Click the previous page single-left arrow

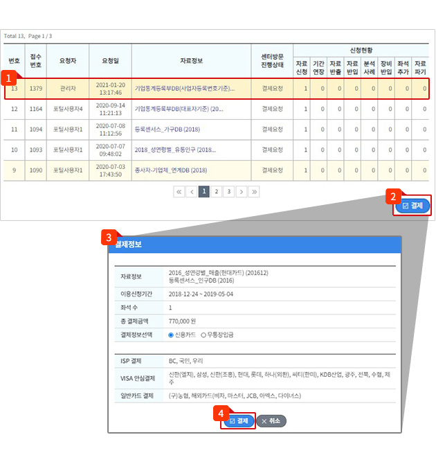pos(192,192)
